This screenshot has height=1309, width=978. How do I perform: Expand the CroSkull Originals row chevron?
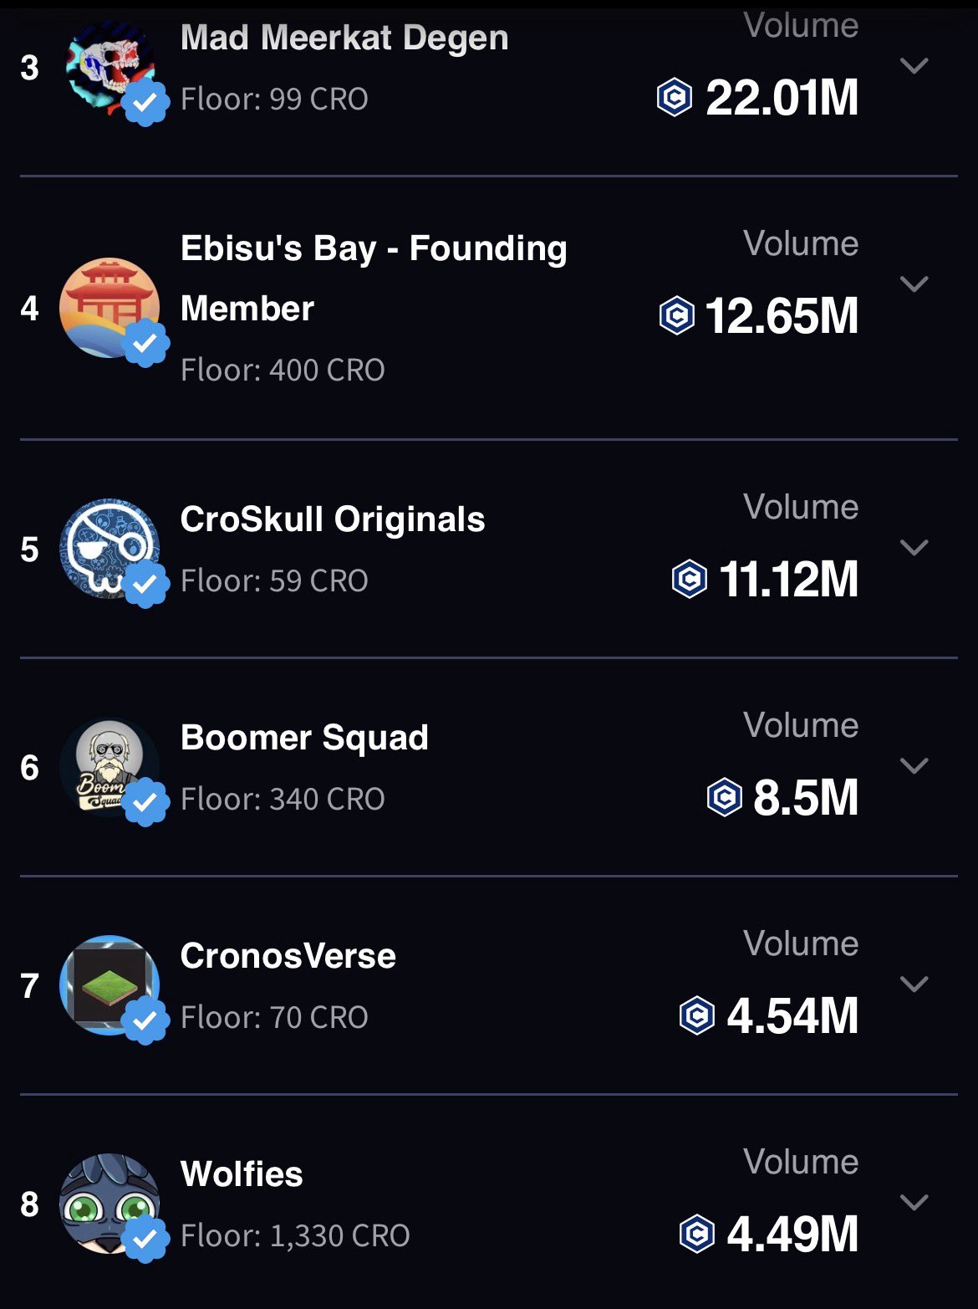point(914,547)
